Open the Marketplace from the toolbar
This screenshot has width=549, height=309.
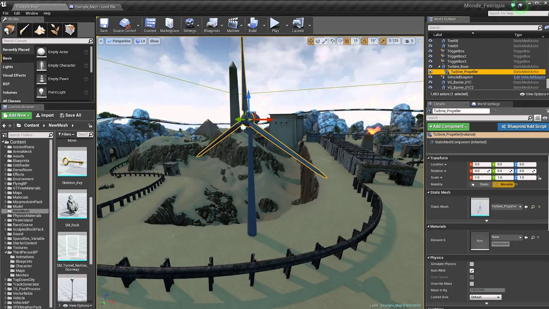coord(169,25)
